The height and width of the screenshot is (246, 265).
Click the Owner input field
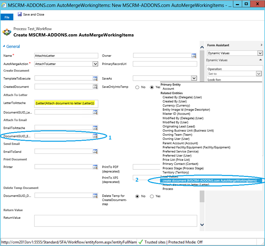162,55
